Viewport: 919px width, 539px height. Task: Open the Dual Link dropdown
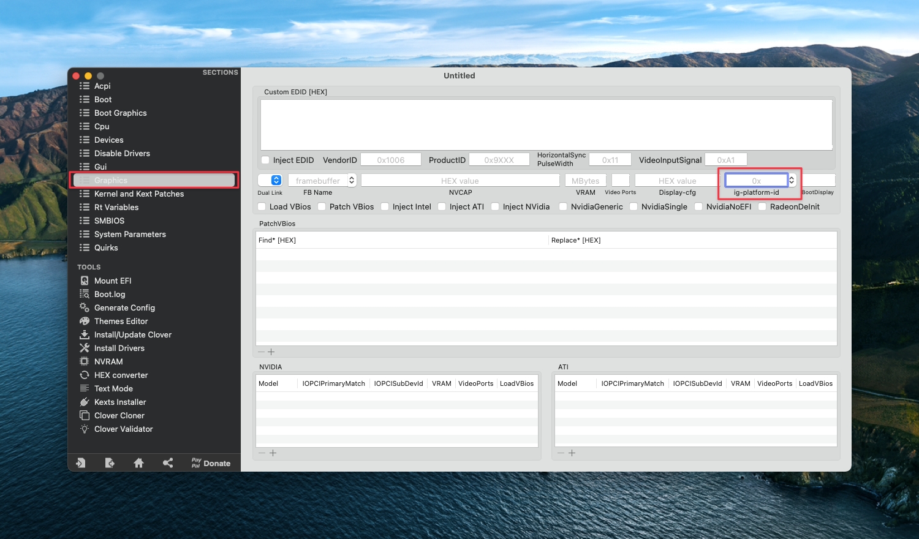[x=276, y=180]
